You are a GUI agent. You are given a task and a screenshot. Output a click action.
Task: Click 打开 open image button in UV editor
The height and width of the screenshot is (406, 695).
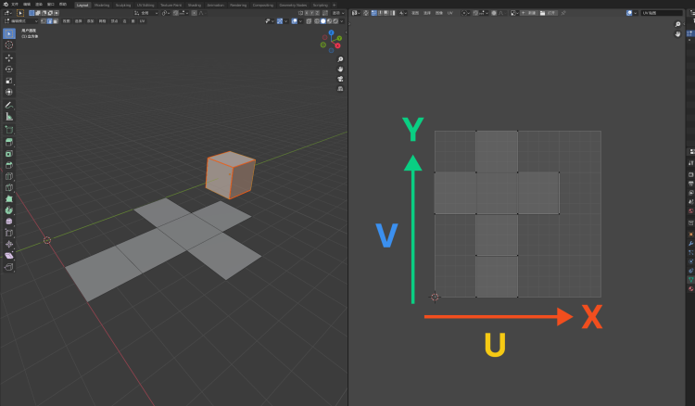click(549, 13)
